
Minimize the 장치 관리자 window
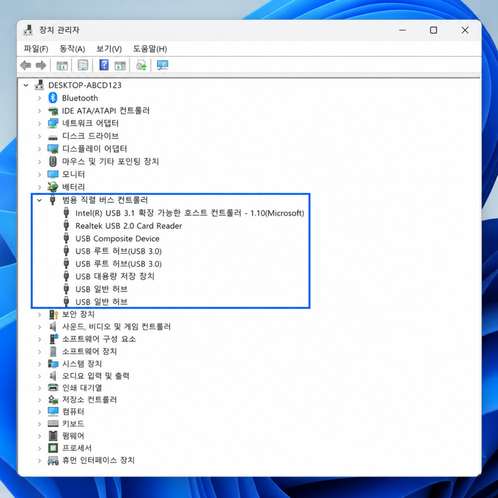coord(402,30)
